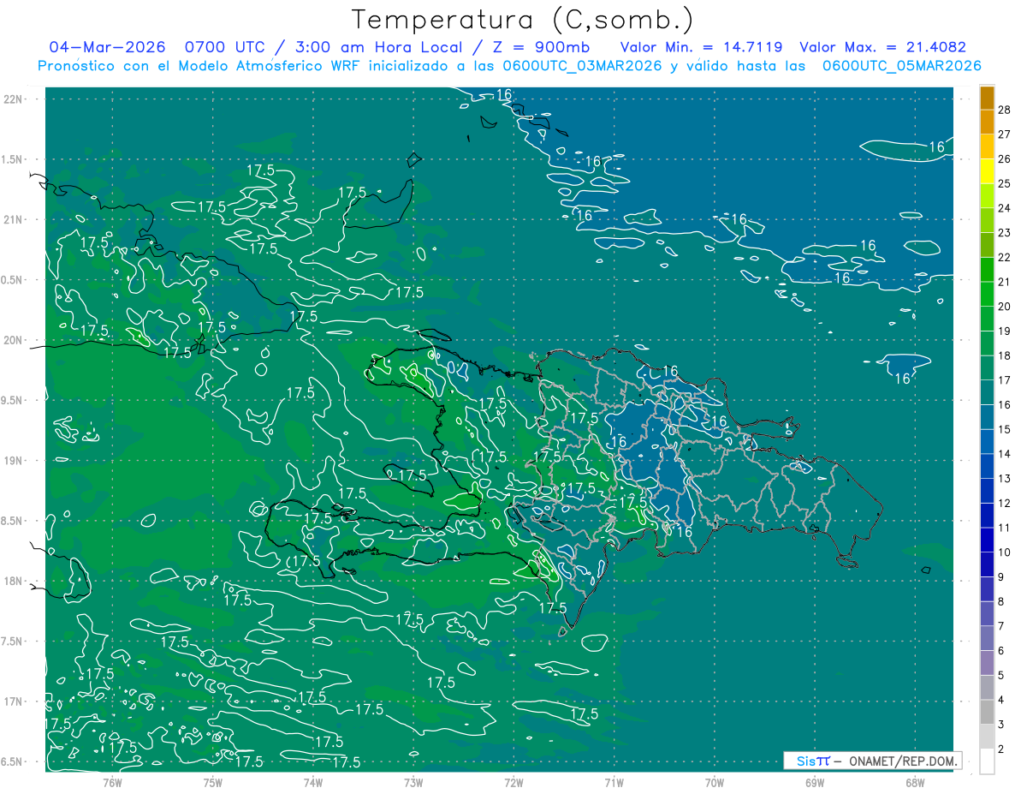Image resolution: width=1027 pixels, height=794 pixels.
Task: Click the '71W' longitude axis label
Action: click(614, 782)
